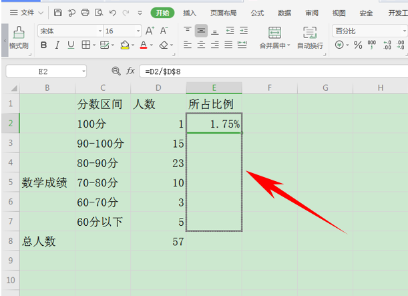Expand 合并居中 dropdown arrow
Screen dimensions: 408x296
click(x=288, y=45)
